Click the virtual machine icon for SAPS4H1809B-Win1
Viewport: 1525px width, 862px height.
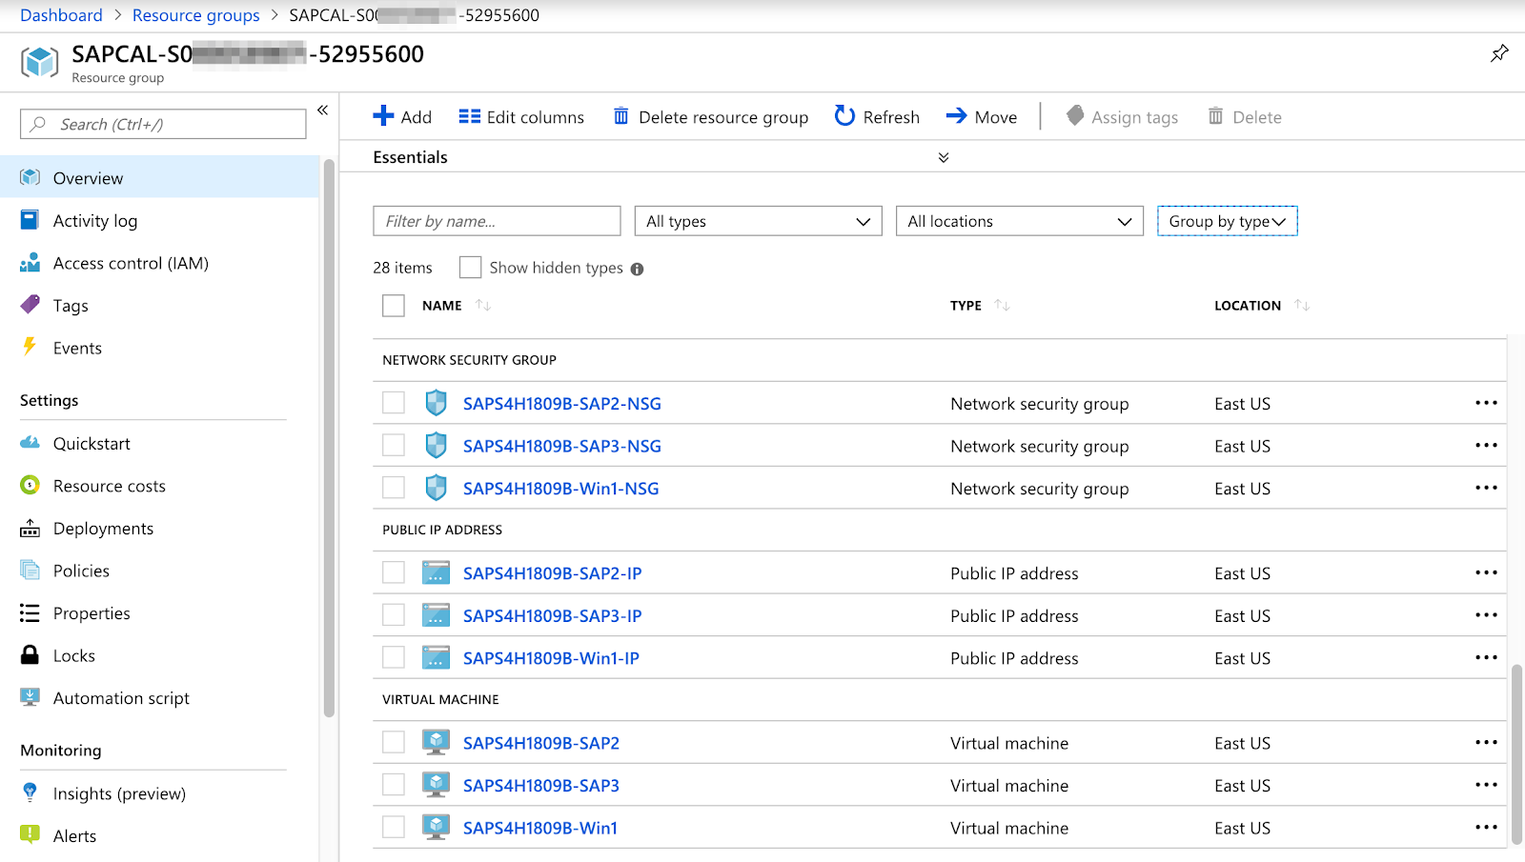click(436, 827)
